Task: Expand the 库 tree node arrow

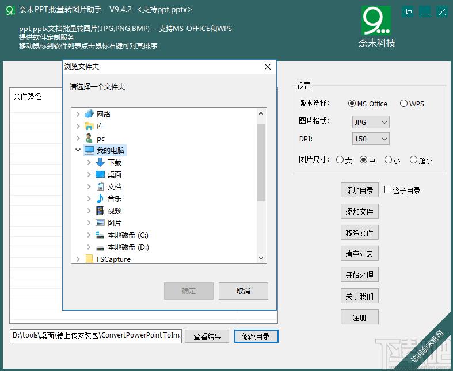Action: click(x=78, y=126)
